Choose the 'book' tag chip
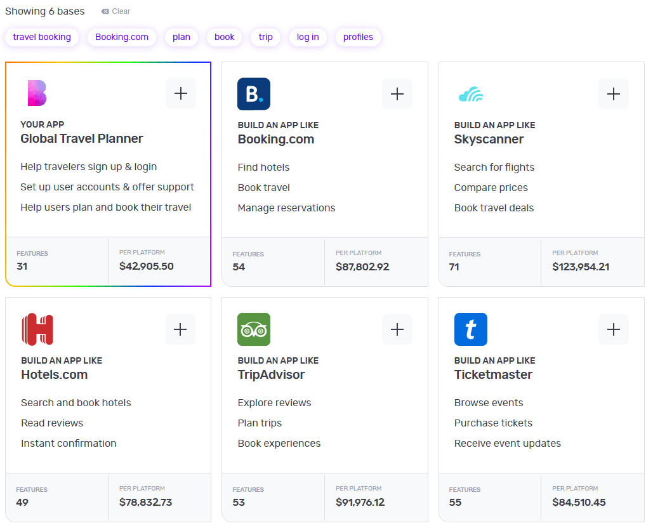This screenshot has height=528, width=653. point(224,37)
